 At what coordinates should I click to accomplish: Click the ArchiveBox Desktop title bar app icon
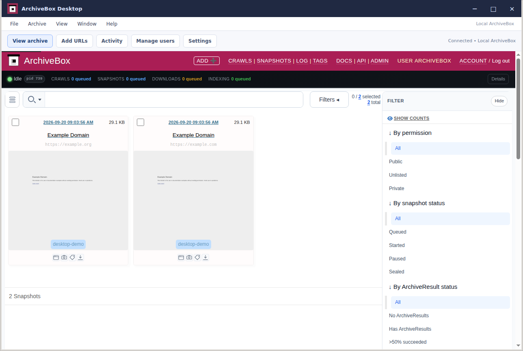[x=13, y=9]
